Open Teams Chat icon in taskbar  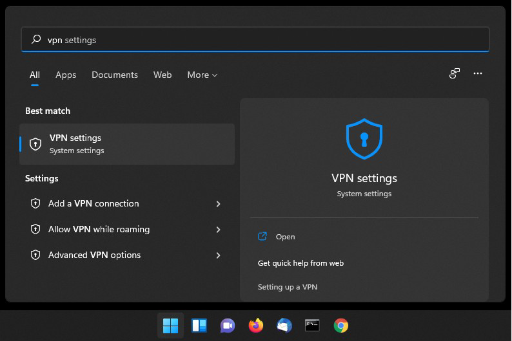227,326
